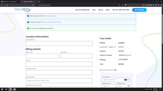This screenshot has width=163, height=91.
Task: Open the LOG IN menu item
Action: [100, 10]
